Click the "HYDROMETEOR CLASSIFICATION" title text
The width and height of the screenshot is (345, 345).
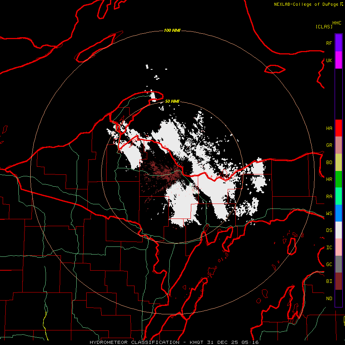[x=135, y=342]
